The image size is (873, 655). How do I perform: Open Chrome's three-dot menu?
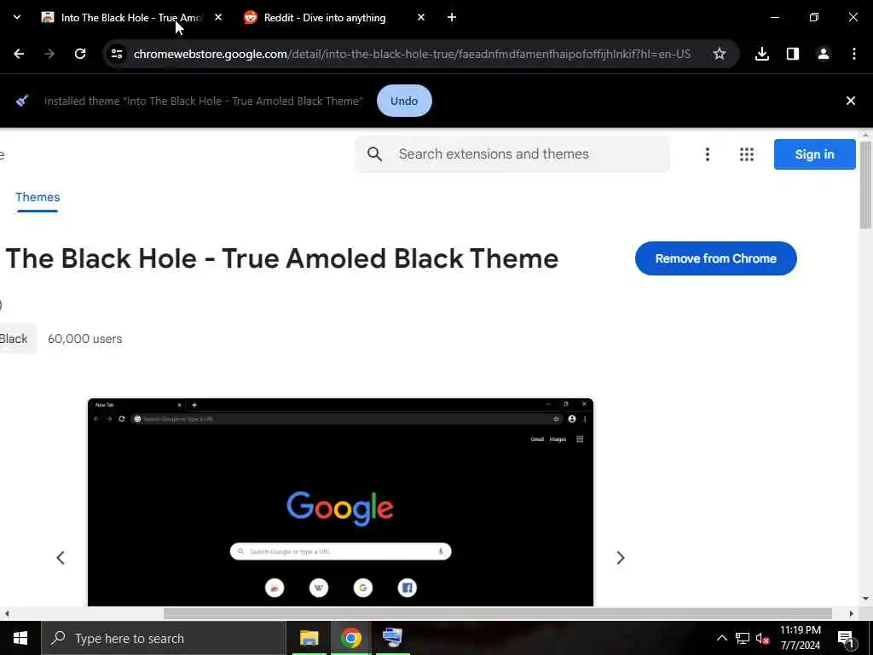[854, 54]
